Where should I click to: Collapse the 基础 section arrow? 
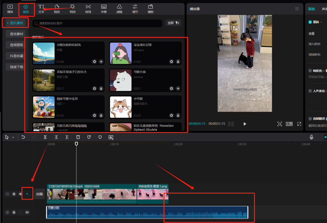tap(321, 22)
